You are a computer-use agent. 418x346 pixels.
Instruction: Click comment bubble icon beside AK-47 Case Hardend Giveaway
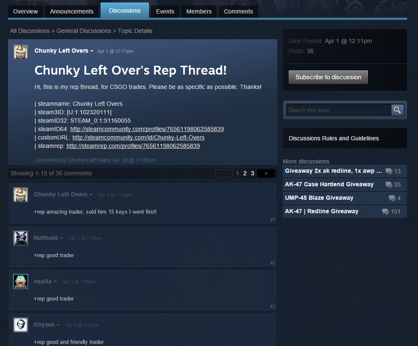point(389,185)
